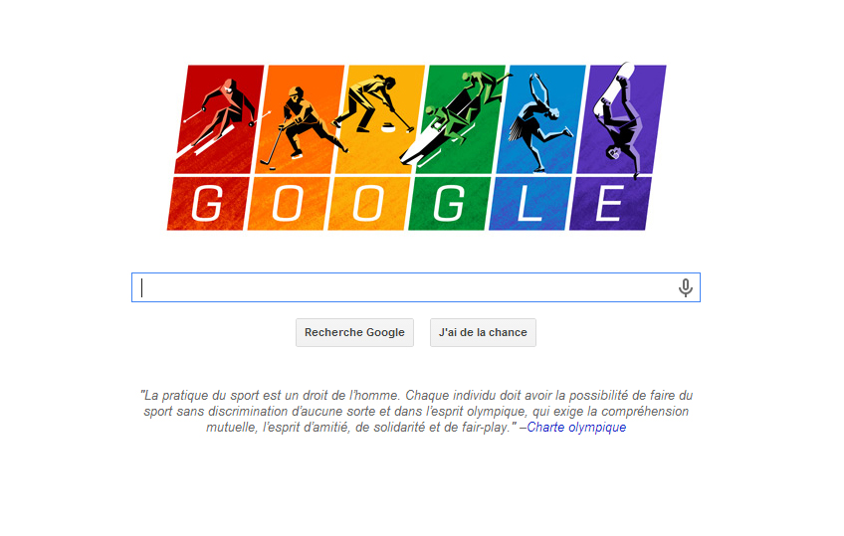Click the green letter G tile
Viewport: 844px width, 536px height.
tap(449, 204)
